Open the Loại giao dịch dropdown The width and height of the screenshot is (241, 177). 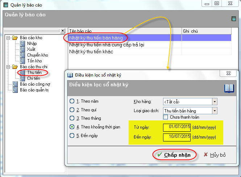click(x=215, y=110)
